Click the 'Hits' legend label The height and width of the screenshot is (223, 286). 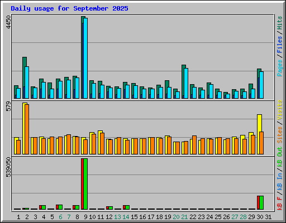279,23
